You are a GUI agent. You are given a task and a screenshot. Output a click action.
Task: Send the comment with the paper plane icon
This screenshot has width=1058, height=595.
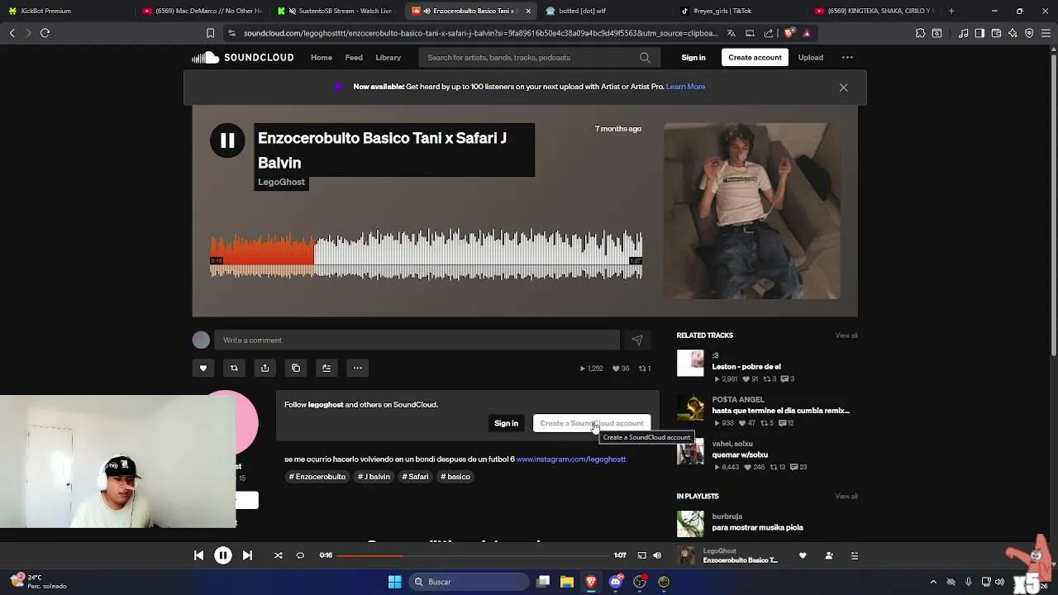click(637, 340)
